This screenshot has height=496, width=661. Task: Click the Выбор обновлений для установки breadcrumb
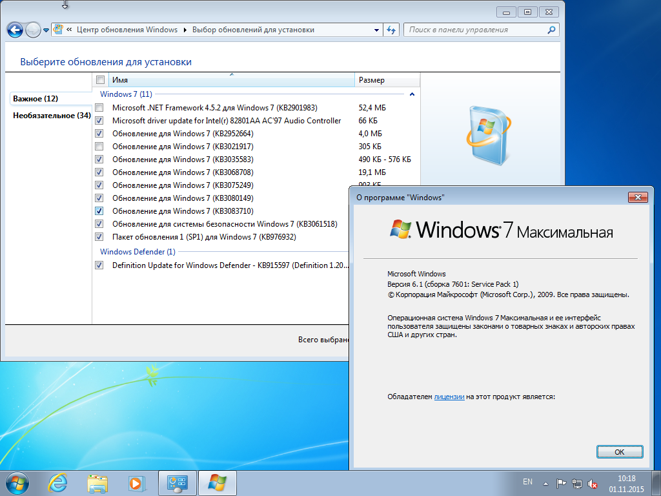point(253,30)
